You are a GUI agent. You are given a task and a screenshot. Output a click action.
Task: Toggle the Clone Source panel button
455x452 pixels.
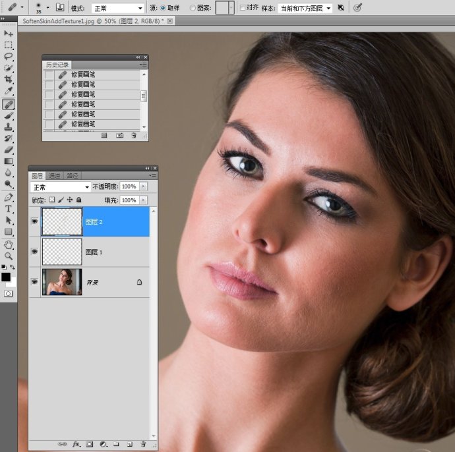(x=60, y=7)
